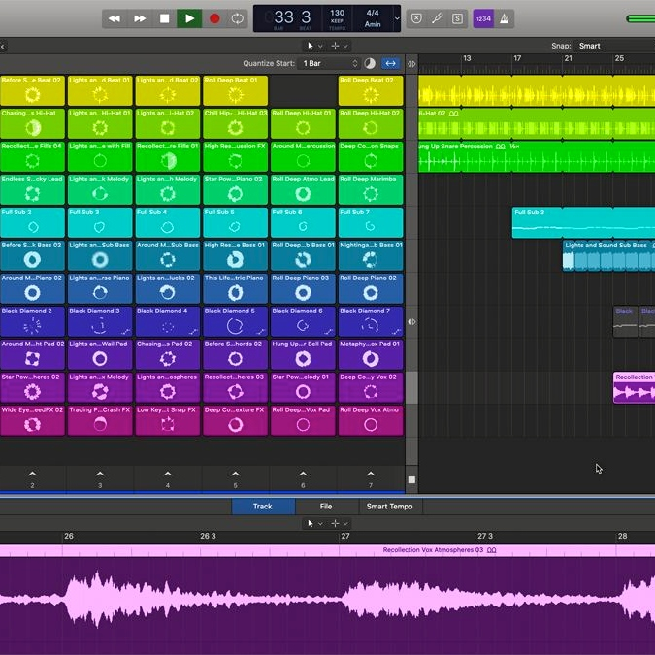Click the tempo 130 value

click(337, 13)
